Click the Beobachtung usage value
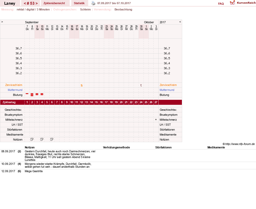 pos(123,9)
